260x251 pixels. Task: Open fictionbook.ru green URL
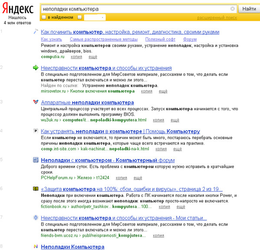coord(54,206)
